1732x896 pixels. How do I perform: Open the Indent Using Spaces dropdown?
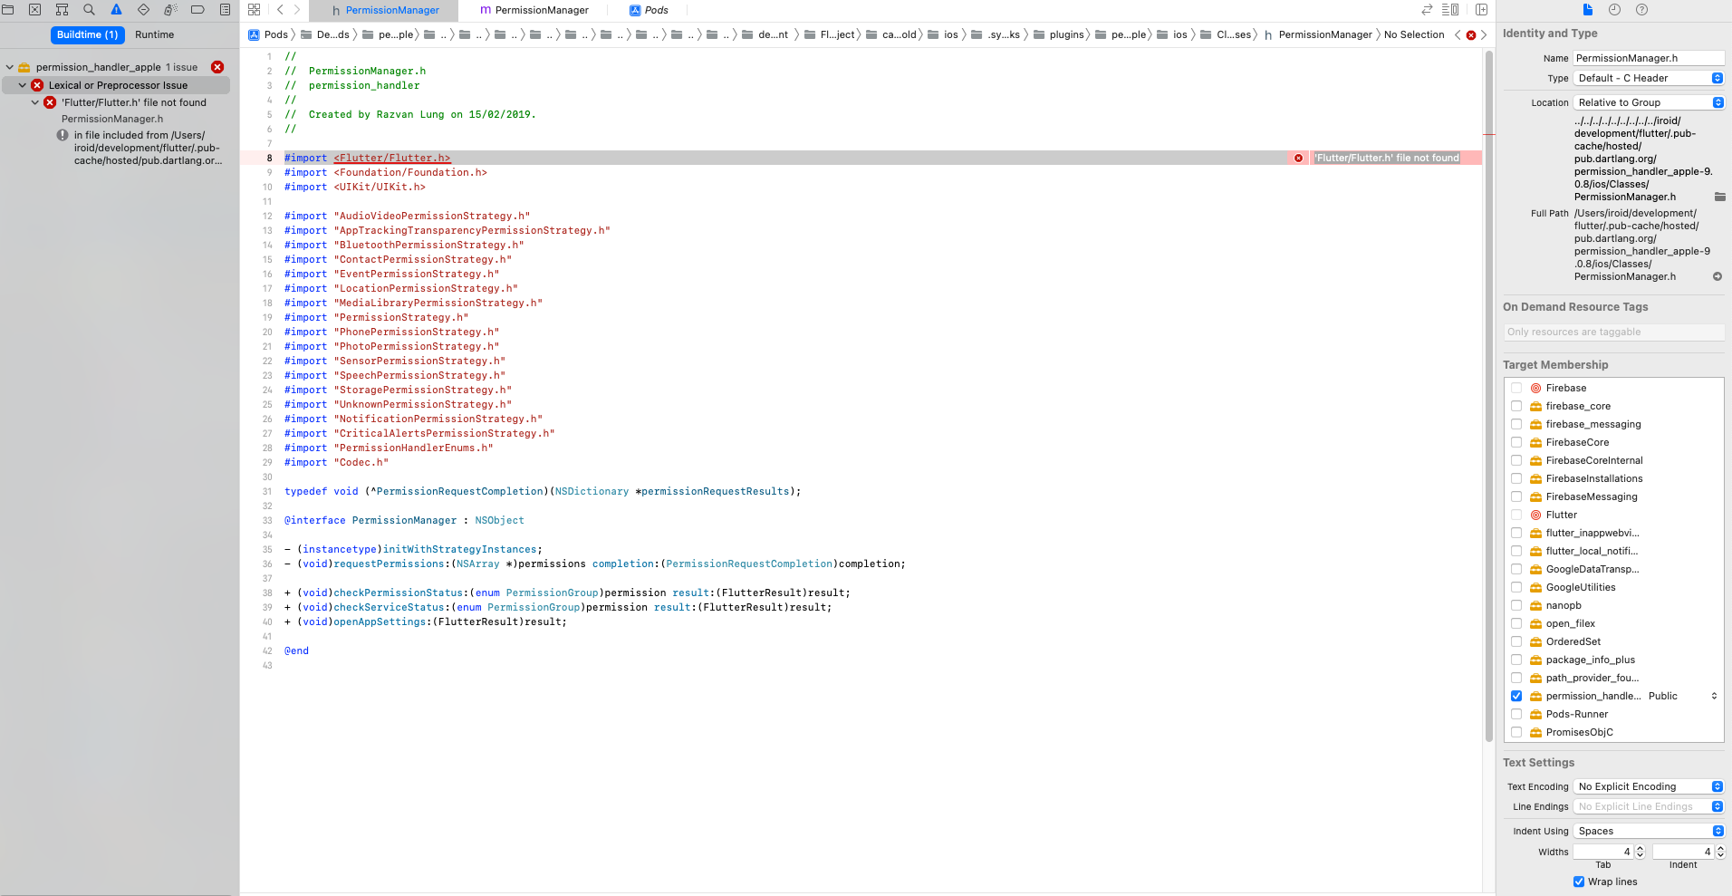(x=1649, y=831)
